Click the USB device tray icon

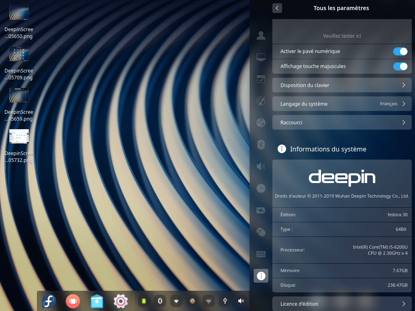coord(225,301)
